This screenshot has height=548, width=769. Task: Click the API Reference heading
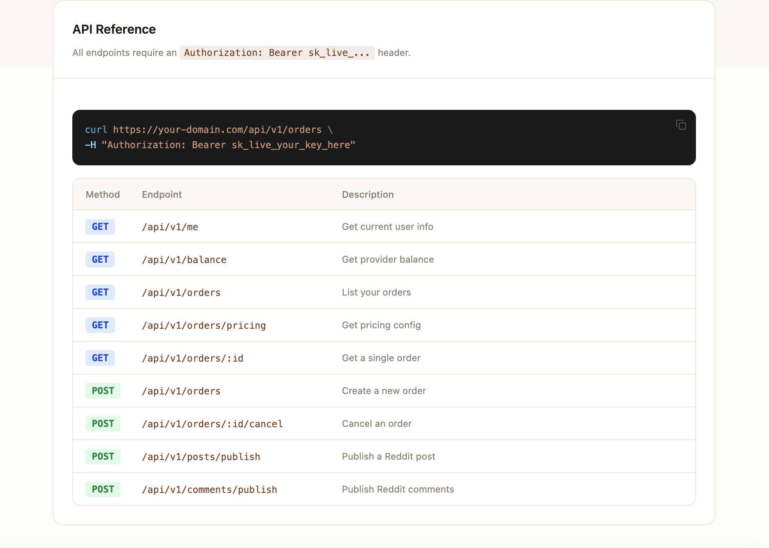(114, 29)
